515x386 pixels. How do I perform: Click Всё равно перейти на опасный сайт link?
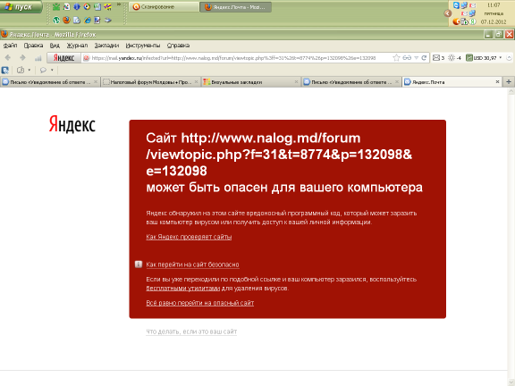[x=200, y=303]
